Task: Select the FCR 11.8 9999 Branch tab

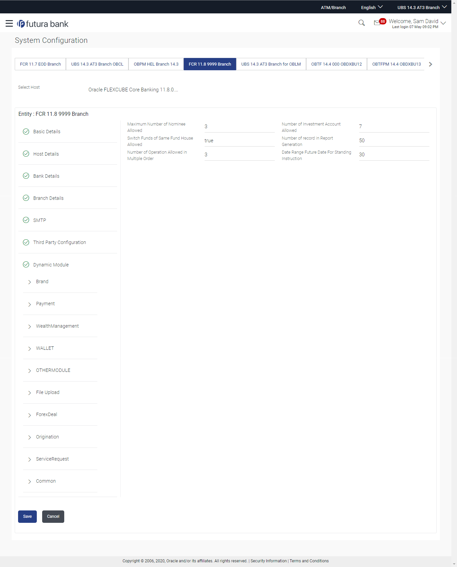Action: (210, 64)
